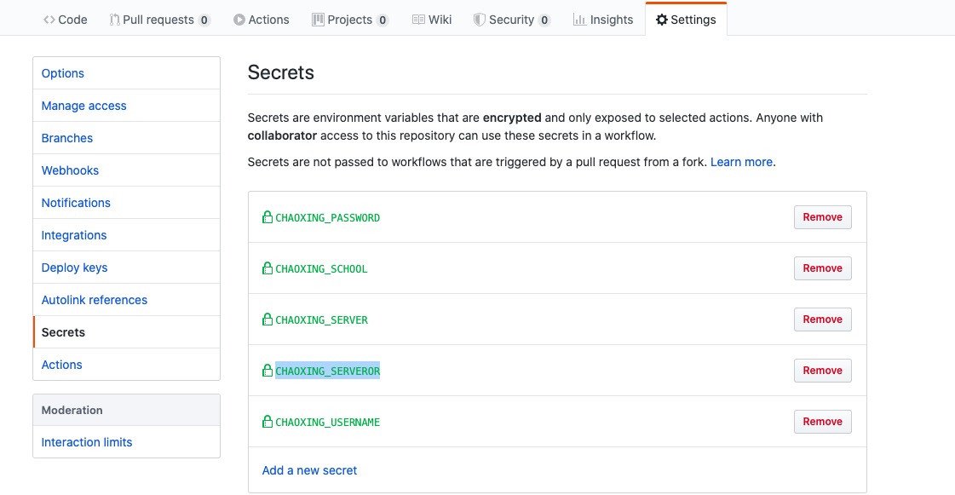Click the Insights graph icon

[x=579, y=20]
